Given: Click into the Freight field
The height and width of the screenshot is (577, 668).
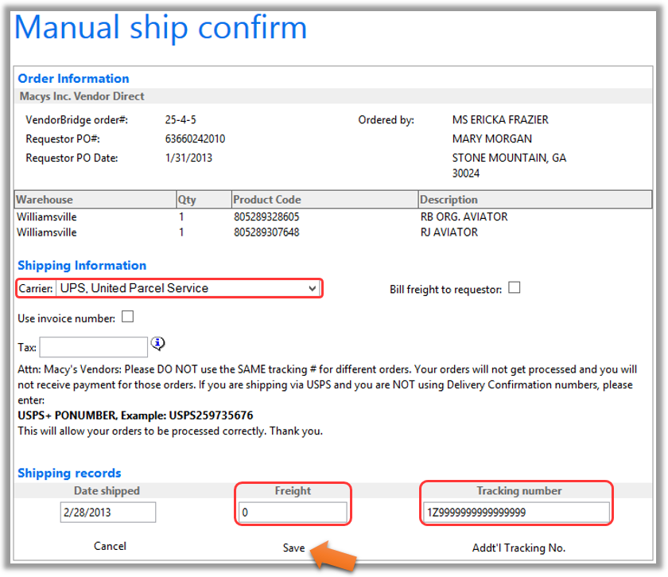Looking at the screenshot, I should (x=293, y=513).
